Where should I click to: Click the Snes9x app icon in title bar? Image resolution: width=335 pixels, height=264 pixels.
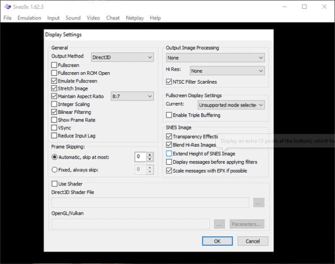pos(7,7)
